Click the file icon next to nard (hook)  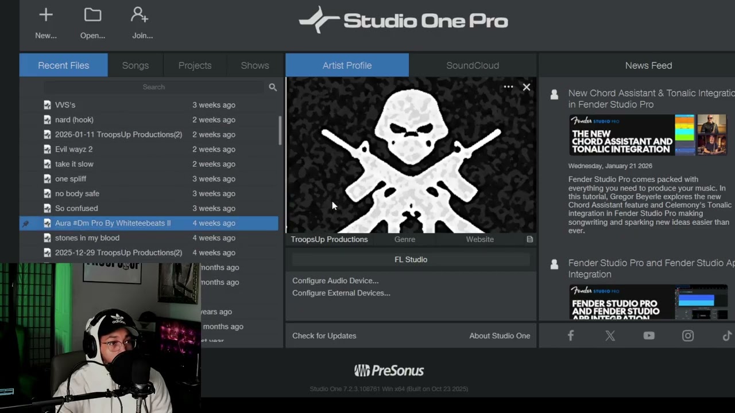[x=48, y=120]
